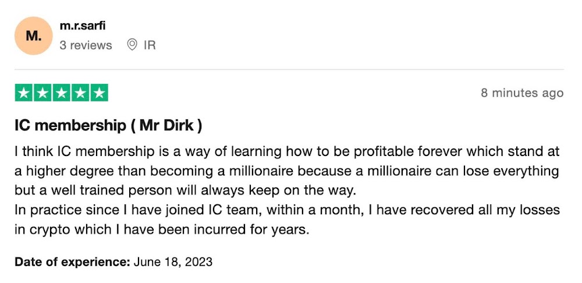Click the first green rating star
The image size is (582, 283).
coord(24,93)
